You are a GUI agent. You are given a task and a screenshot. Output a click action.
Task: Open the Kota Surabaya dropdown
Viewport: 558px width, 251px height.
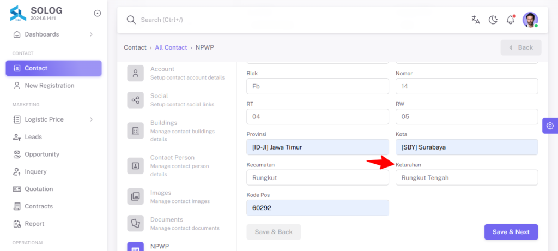coord(467,147)
